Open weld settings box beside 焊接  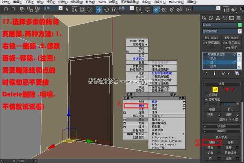[x=237, y=148]
